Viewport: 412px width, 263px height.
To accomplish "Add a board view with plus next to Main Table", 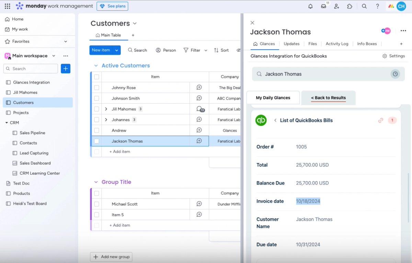I will click(x=133, y=35).
